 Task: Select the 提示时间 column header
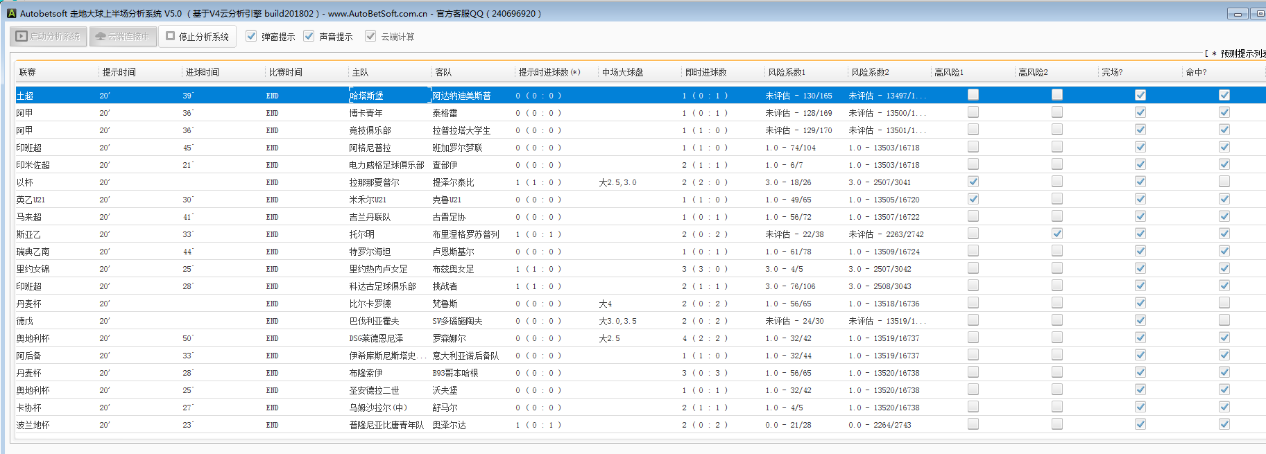119,72
